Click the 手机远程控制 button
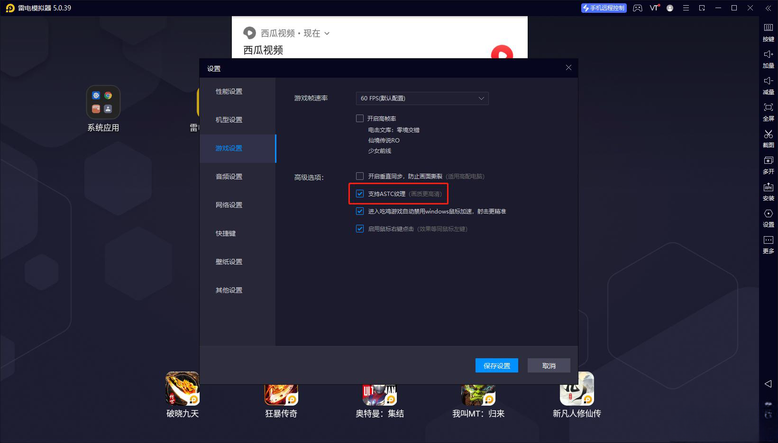This screenshot has width=778, height=443. tap(604, 8)
